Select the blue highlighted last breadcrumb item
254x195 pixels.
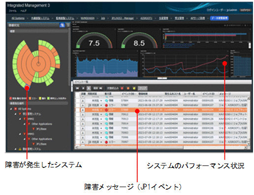220,18
